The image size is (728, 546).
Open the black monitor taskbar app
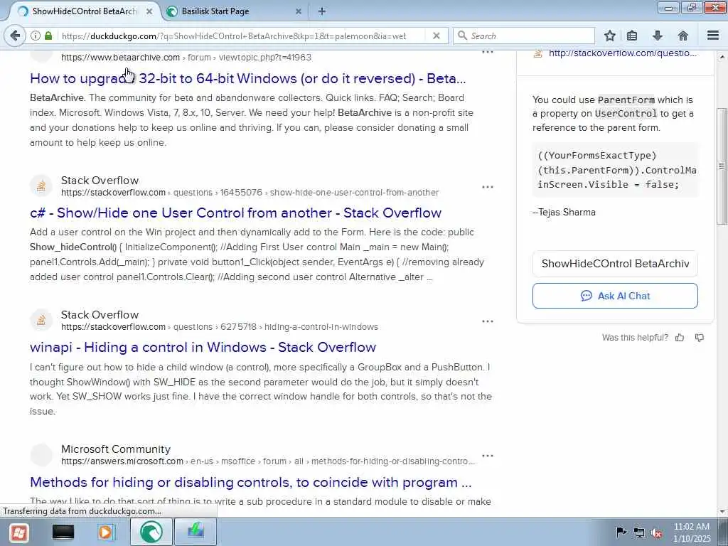pyautogui.click(x=63, y=532)
